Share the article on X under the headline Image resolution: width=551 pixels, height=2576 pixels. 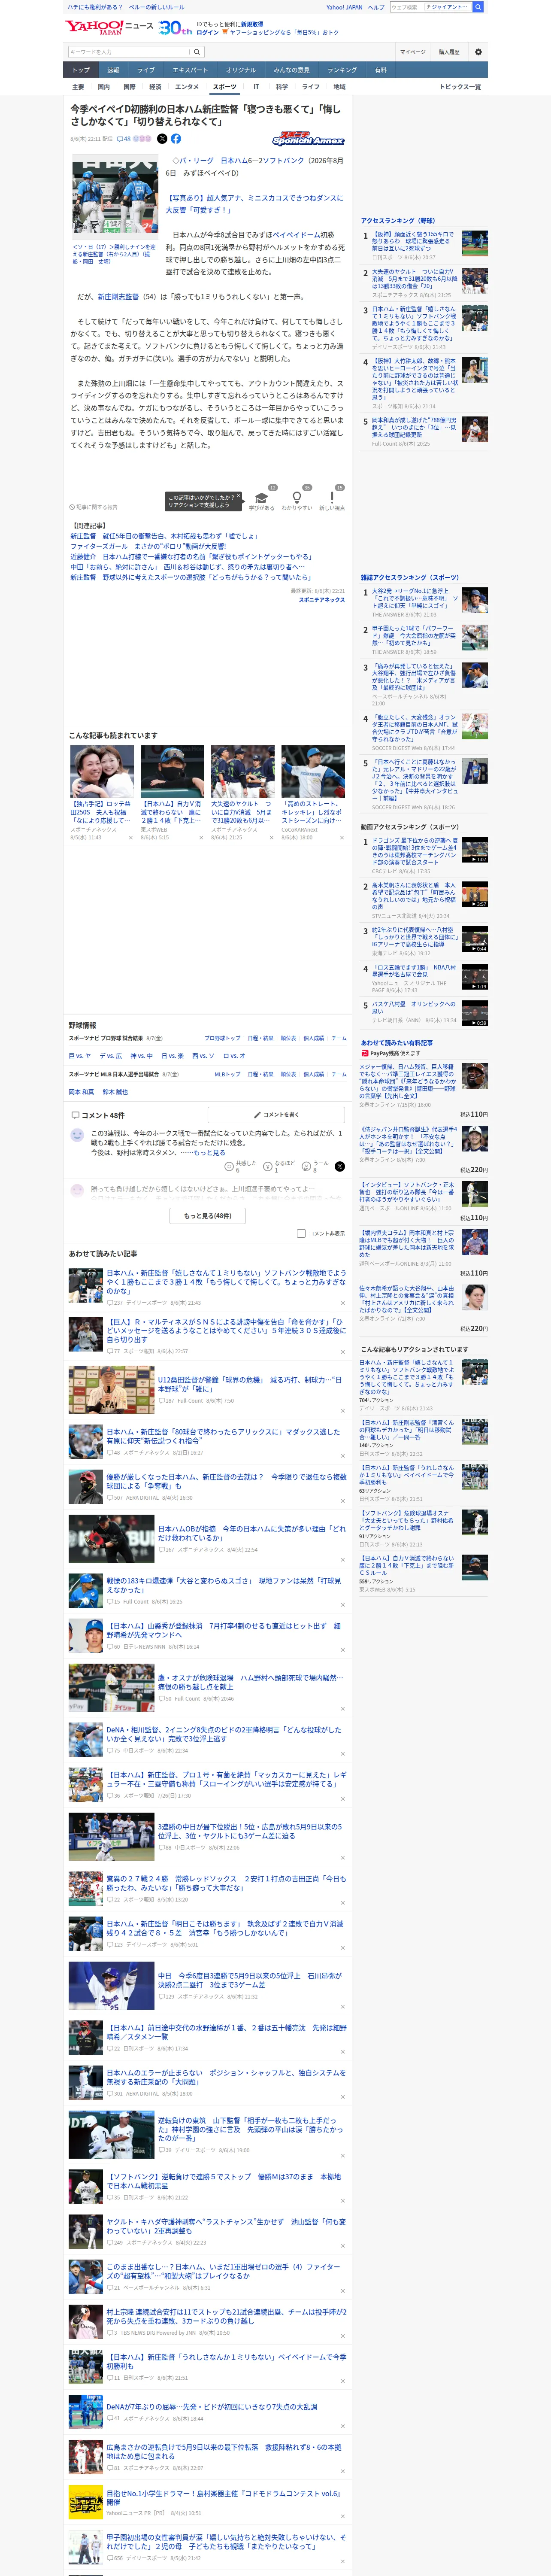[162, 139]
